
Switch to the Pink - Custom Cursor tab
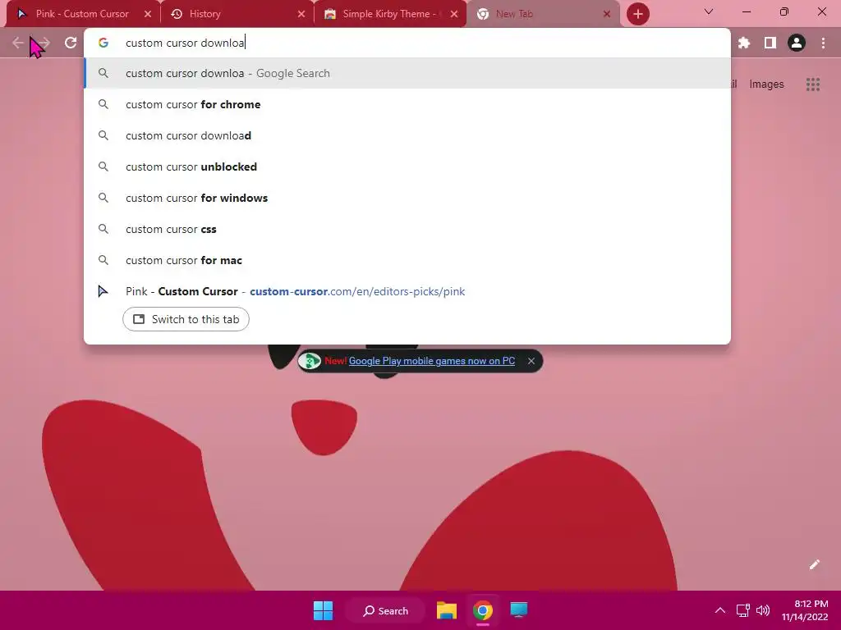tap(81, 14)
